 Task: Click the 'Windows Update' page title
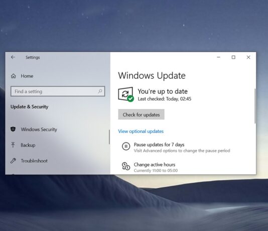tap(152, 75)
